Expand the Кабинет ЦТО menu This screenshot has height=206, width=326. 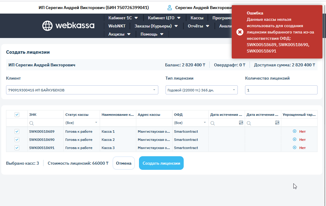pyautogui.click(x=164, y=18)
